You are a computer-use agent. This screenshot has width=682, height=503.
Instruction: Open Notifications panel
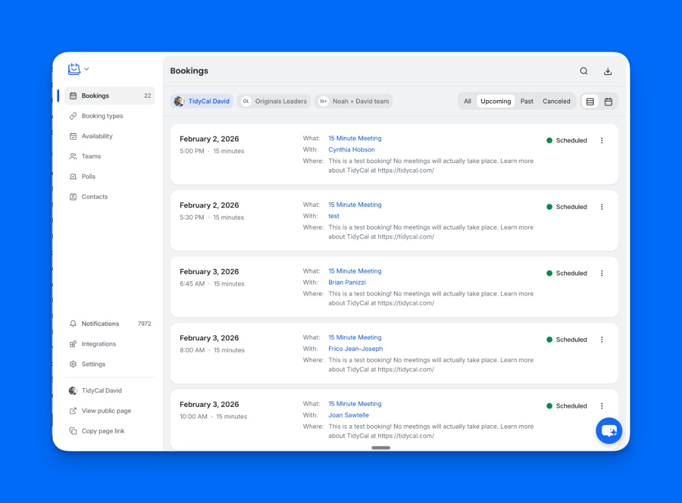pos(100,324)
